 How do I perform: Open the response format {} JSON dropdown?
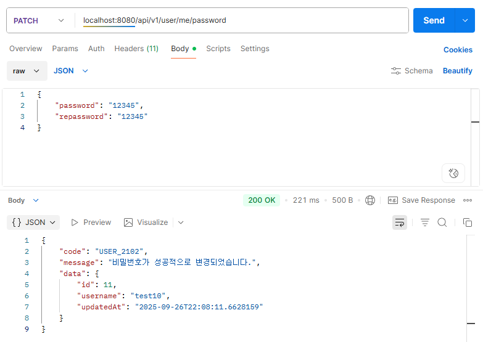click(33, 222)
